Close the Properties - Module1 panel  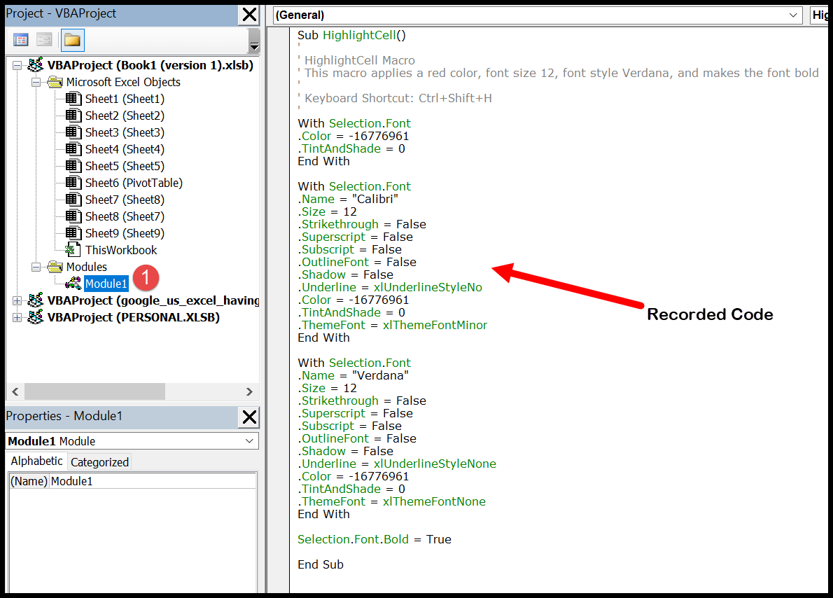[x=248, y=417]
